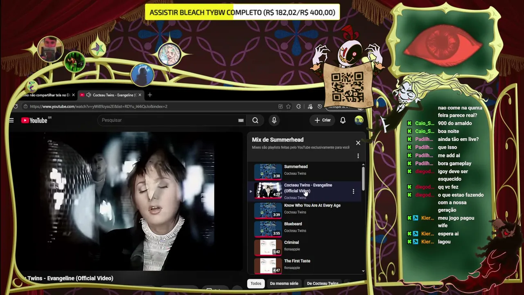Select the purple-green star avatar bubble

coord(97,48)
